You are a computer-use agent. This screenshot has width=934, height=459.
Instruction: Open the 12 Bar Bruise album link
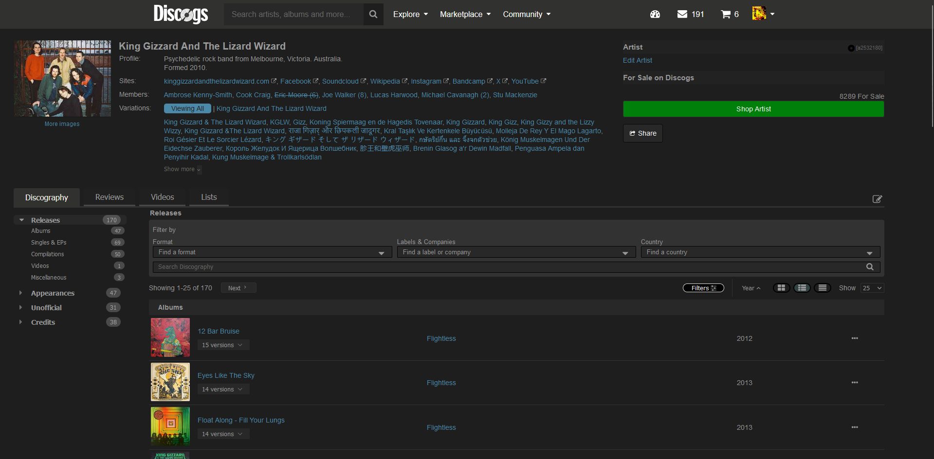point(219,331)
